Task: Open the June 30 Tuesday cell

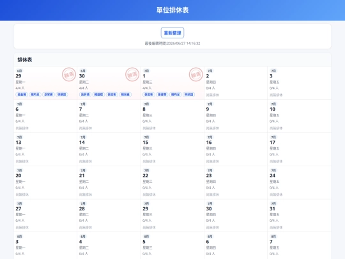Action: click(109, 82)
